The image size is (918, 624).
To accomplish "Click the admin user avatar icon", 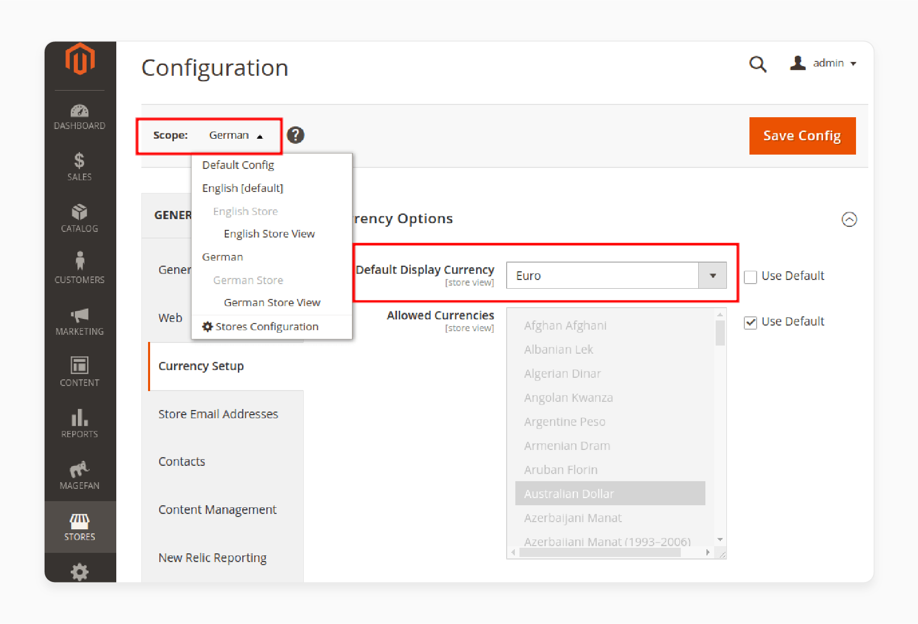I will [798, 63].
